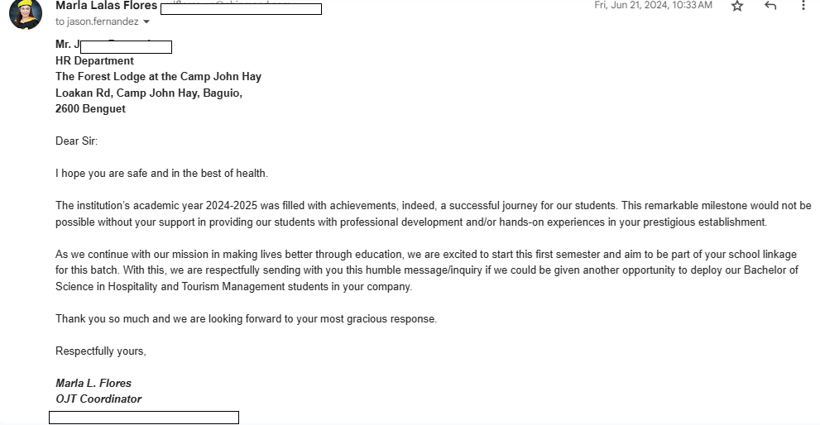Click the redacted box below the signature
820x425 pixels.
click(x=144, y=418)
